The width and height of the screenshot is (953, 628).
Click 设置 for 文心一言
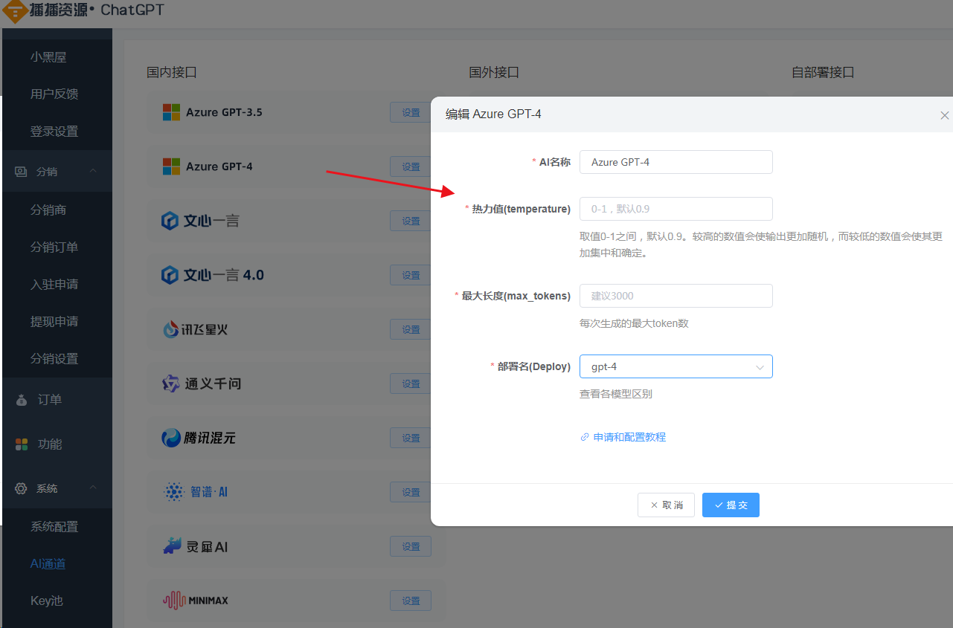[x=411, y=221]
